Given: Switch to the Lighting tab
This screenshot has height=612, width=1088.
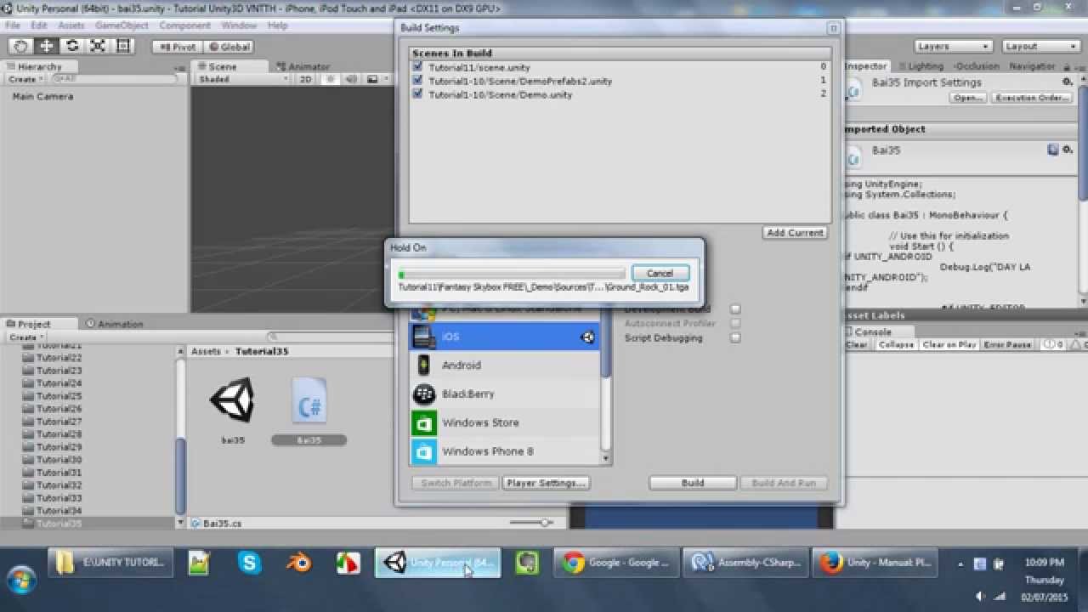Looking at the screenshot, I should point(920,66).
